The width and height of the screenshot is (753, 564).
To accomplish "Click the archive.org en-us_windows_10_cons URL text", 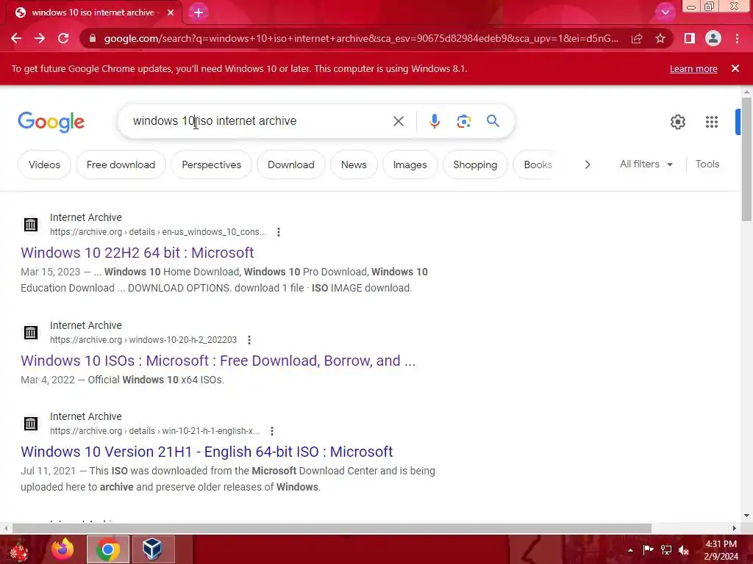I will click(158, 232).
